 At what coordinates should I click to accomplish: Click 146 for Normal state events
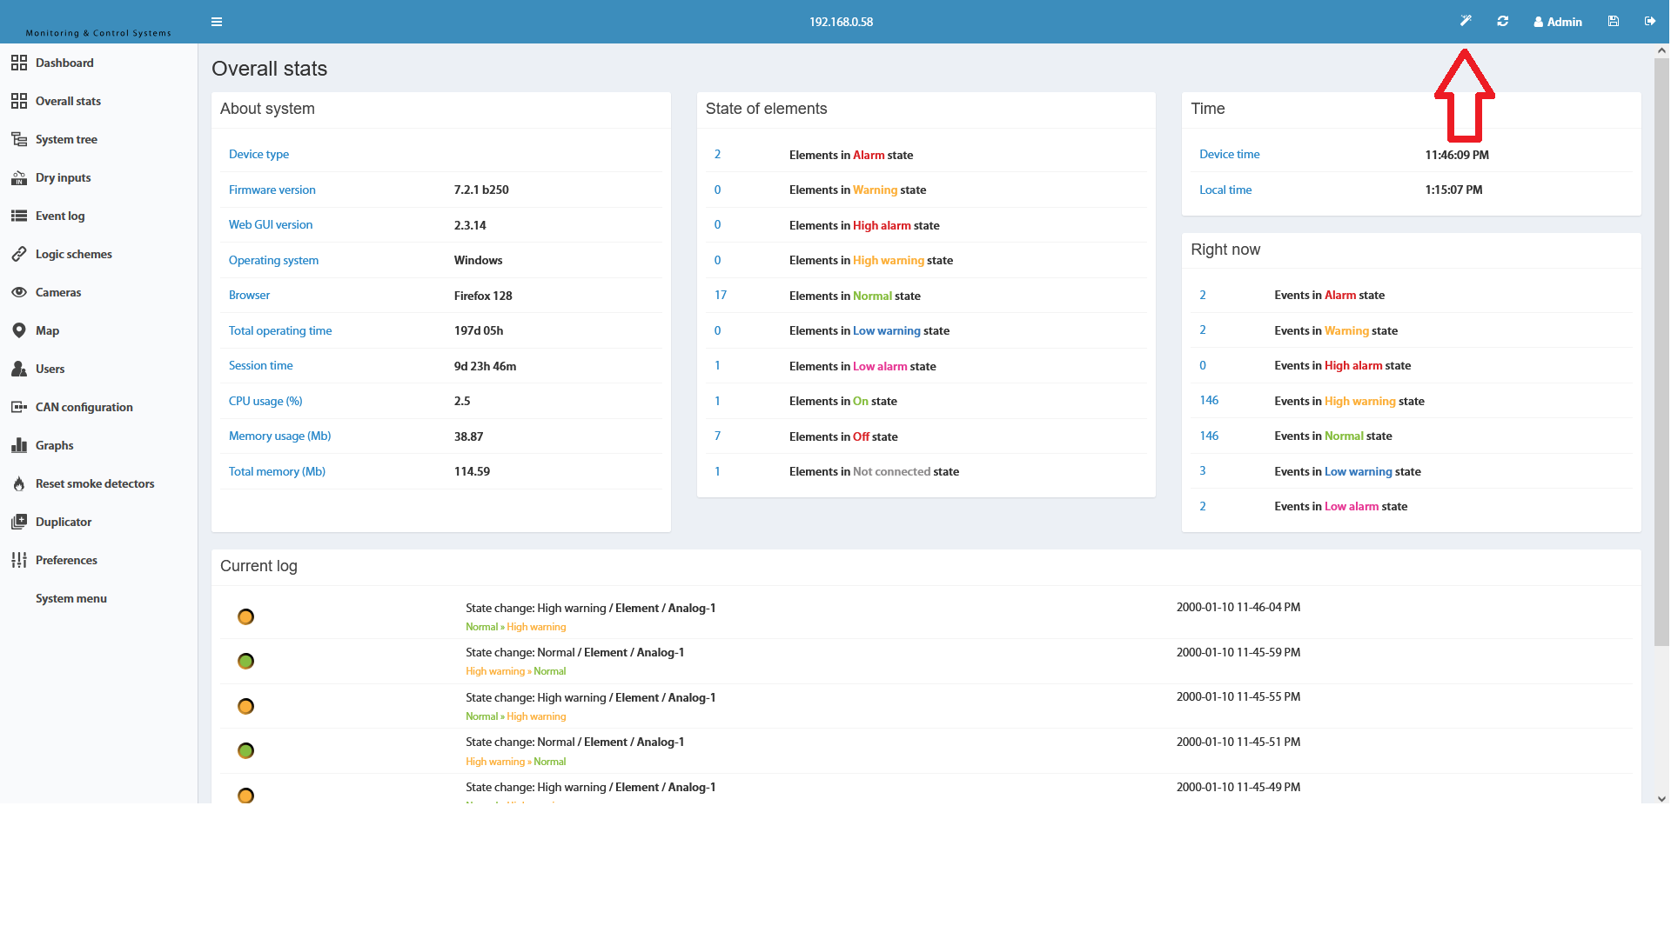(1209, 436)
